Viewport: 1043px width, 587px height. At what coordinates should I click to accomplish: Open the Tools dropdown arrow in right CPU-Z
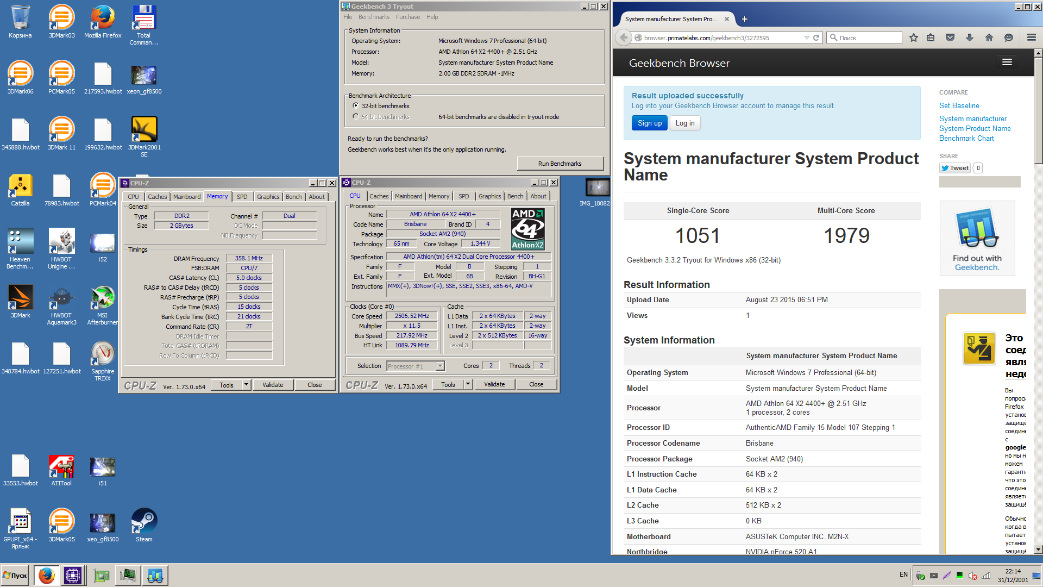point(468,384)
